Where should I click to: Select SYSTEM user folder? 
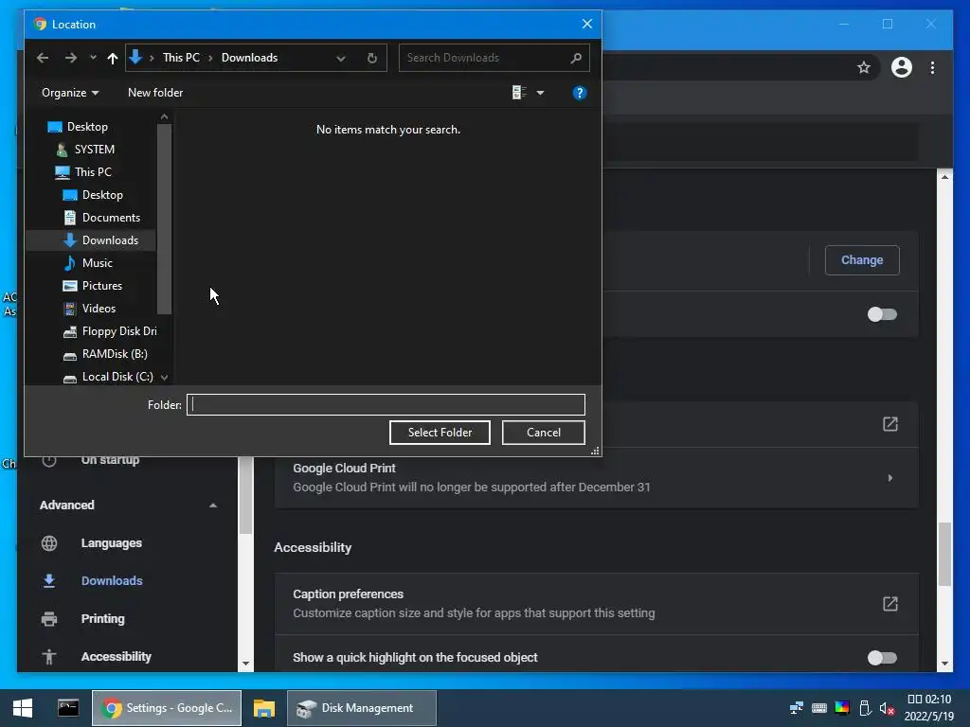[x=94, y=150]
